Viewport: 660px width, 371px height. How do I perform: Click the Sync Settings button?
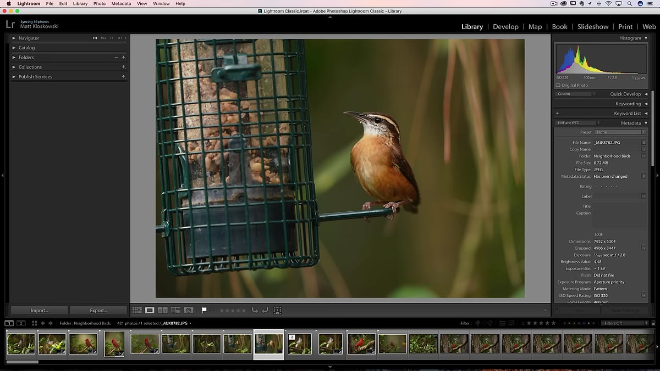(625, 310)
